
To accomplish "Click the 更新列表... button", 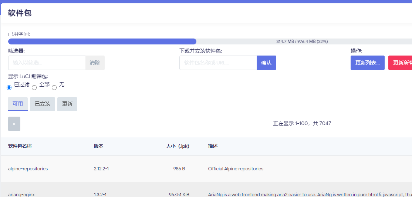I will (x=368, y=63).
